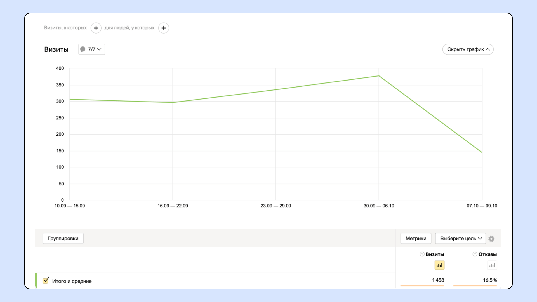The width and height of the screenshot is (537, 302).
Task: Click the annotation bubble icon near 7/7
Action: coord(83,49)
